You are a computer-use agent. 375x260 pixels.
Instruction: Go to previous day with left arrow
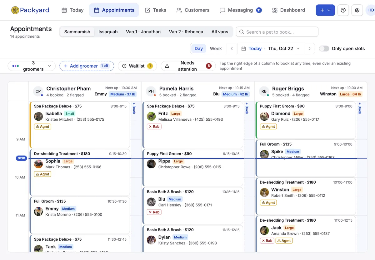tap(232, 49)
